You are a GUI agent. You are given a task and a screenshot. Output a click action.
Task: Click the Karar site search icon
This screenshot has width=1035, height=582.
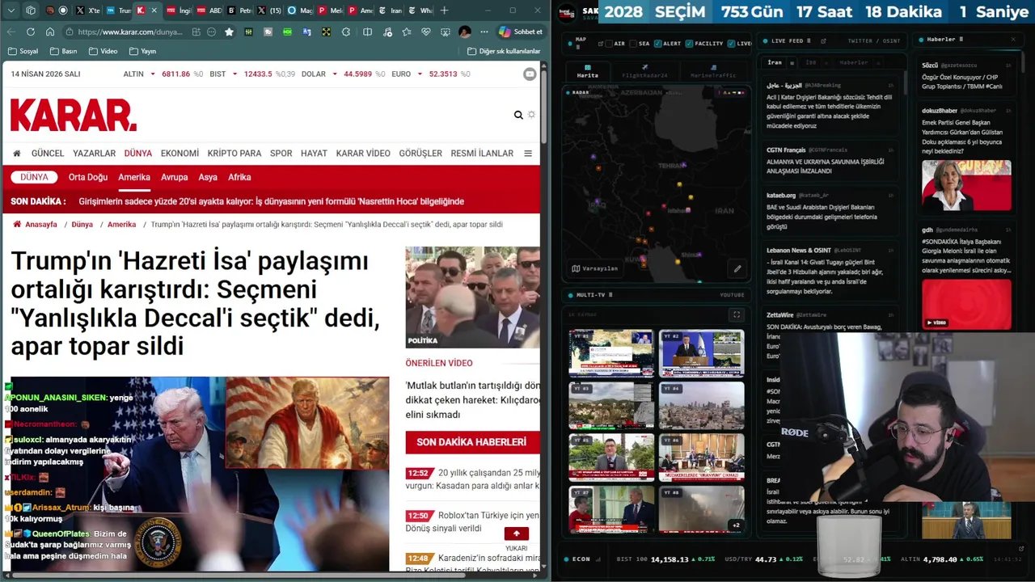tap(518, 115)
